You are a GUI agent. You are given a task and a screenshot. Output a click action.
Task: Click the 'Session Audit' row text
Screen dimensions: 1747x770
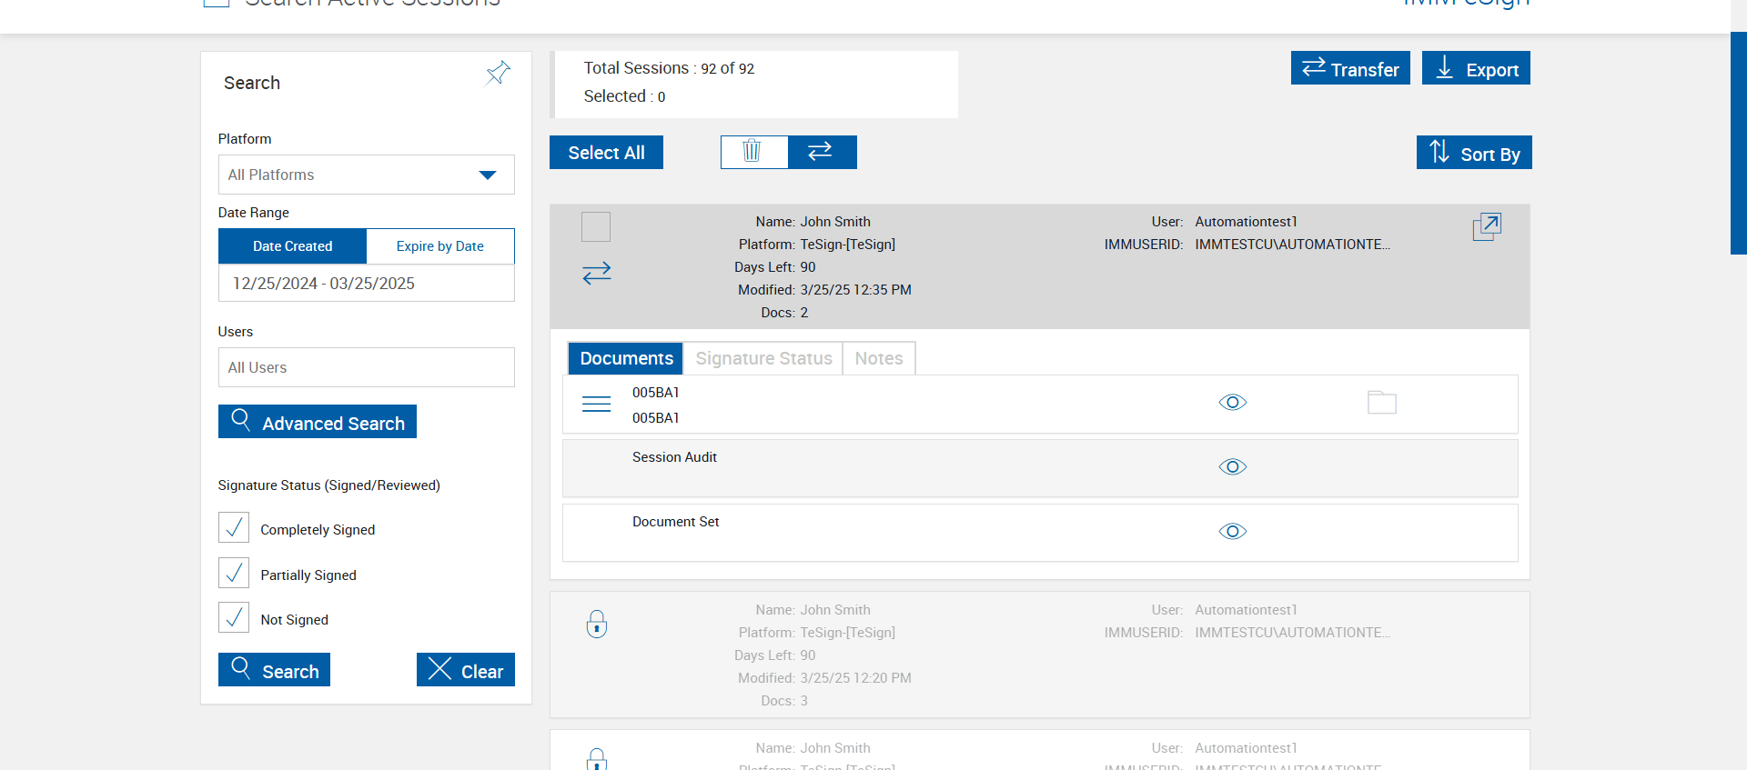coord(674,457)
